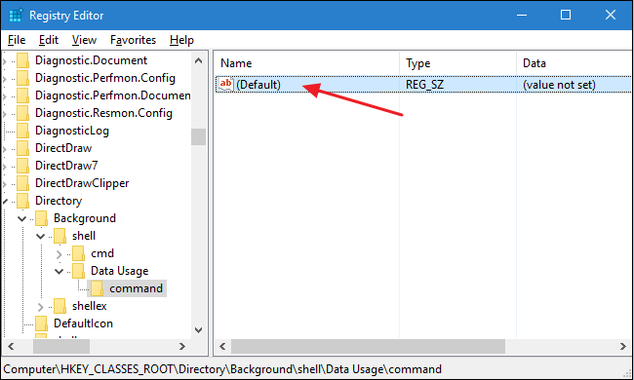The width and height of the screenshot is (634, 380).
Task: Click the tree pane scroll up arrow
Action: [x=198, y=61]
